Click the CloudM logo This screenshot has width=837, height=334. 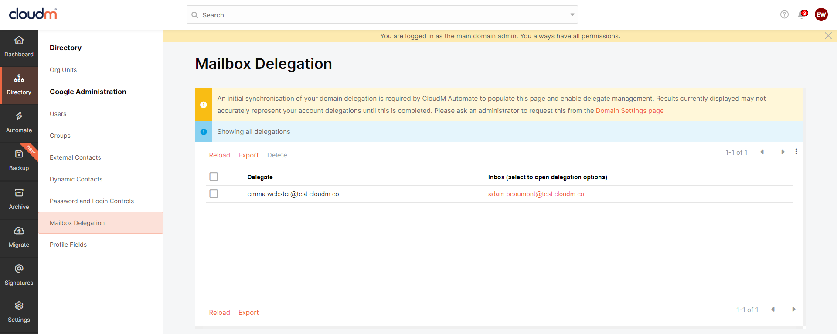click(x=33, y=14)
